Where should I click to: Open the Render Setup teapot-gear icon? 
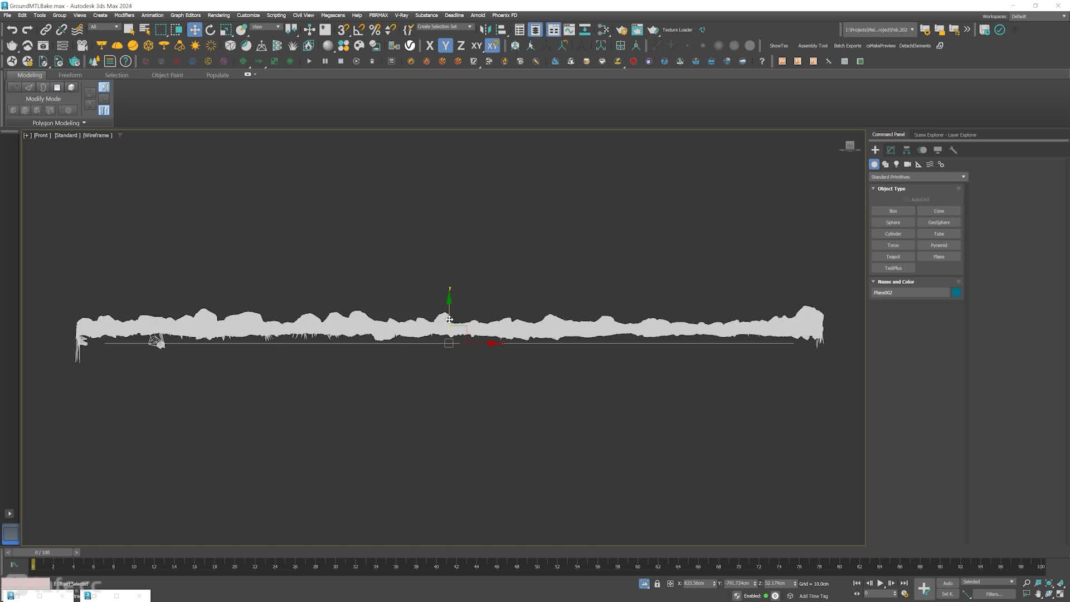coord(621,30)
